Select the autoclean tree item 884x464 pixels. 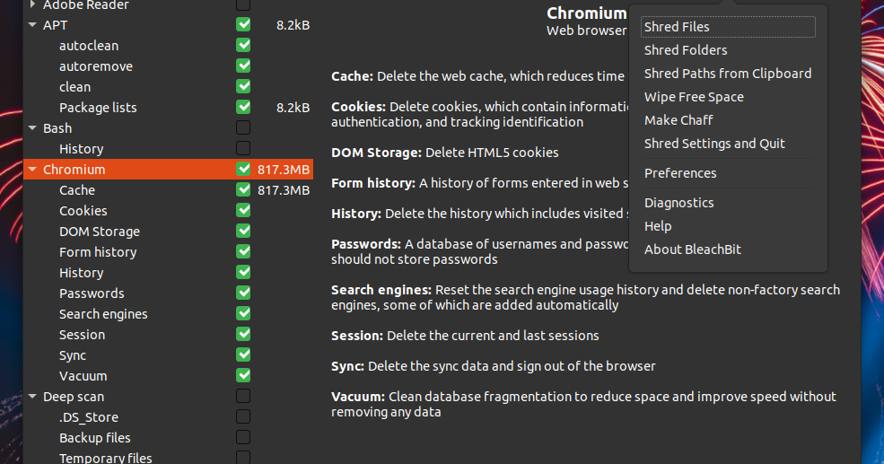point(89,46)
